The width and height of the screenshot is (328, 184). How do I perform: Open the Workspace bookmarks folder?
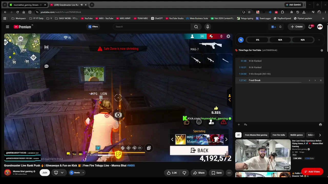point(19,18)
